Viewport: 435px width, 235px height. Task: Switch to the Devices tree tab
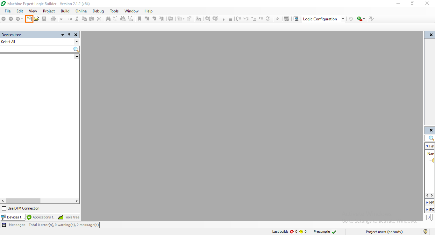pyautogui.click(x=13, y=217)
